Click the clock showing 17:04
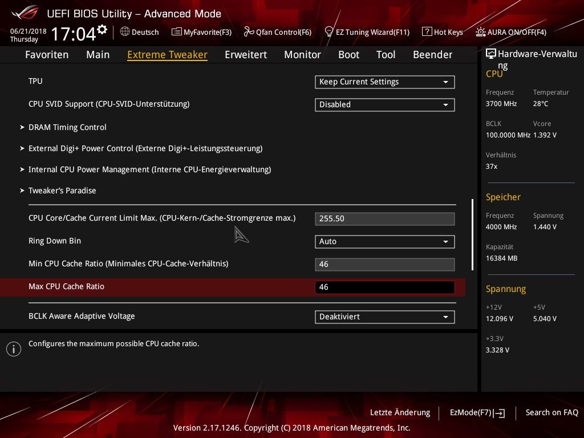The width and height of the screenshot is (584, 438). (74, 34)
